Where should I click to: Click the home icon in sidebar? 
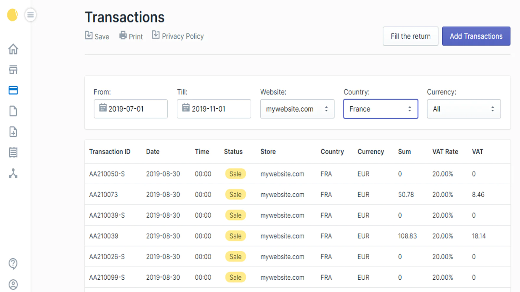(13, 49)
